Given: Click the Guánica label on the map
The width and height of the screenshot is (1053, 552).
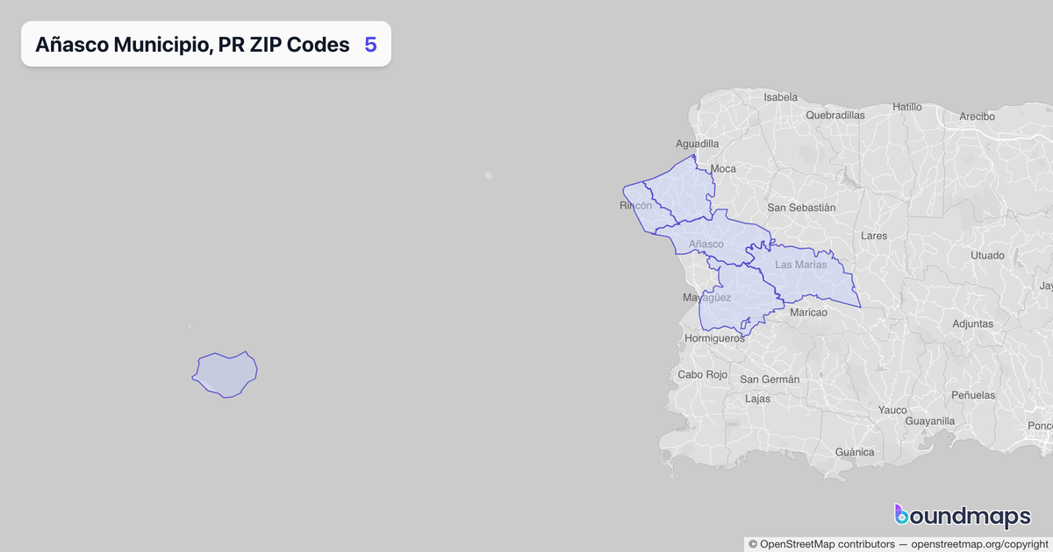Looking at the screenshot, I should (855, 452).
